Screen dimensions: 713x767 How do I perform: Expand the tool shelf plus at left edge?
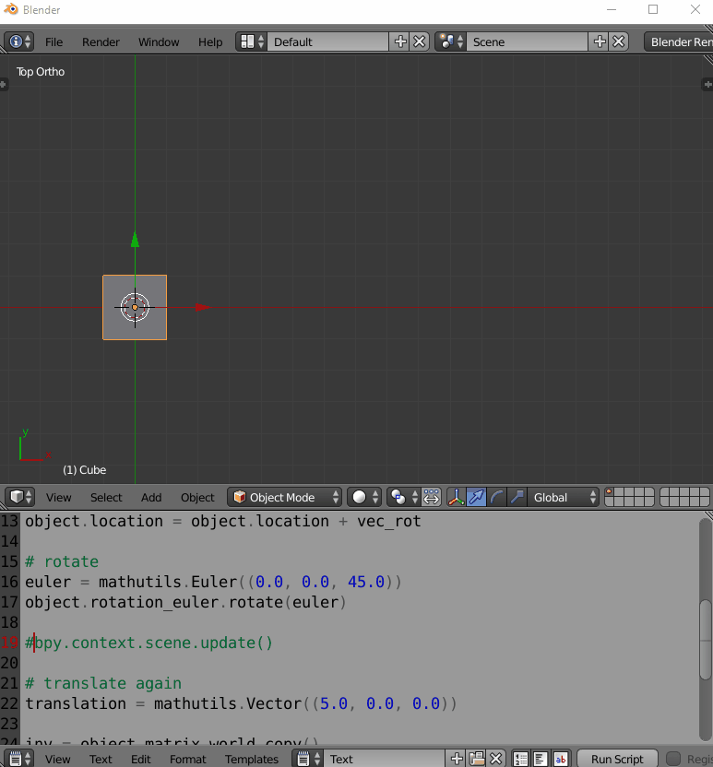pyautogui.click(x=4, y=85)
